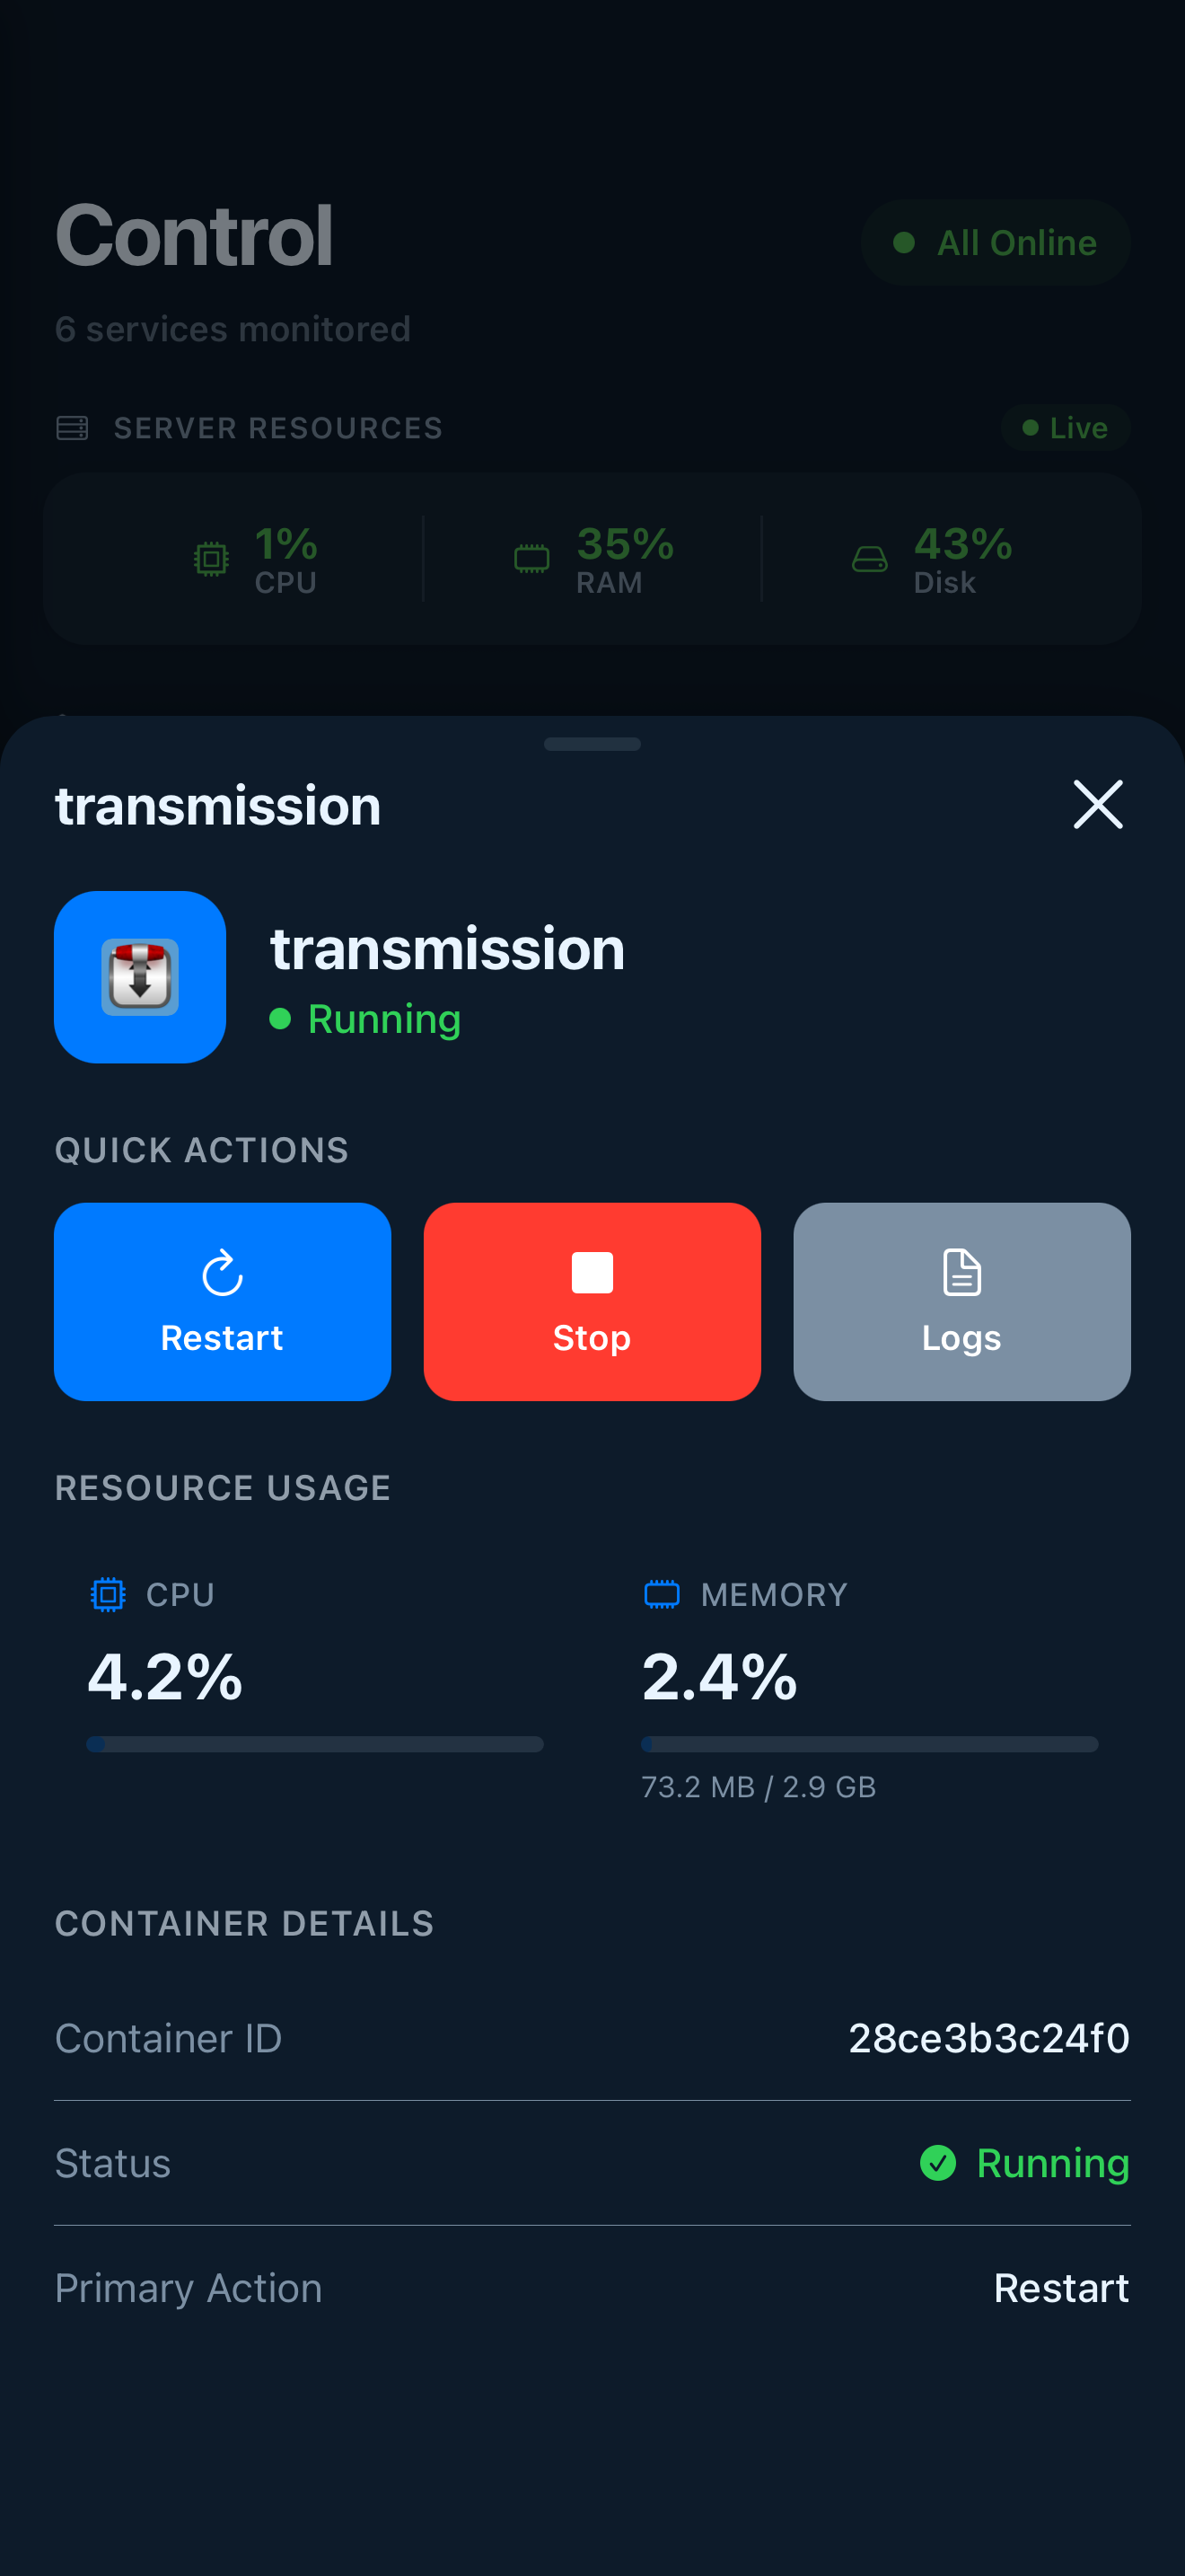Close the transmission details sheet
Screen dimensions: 1185x2576
[1097, 804]
